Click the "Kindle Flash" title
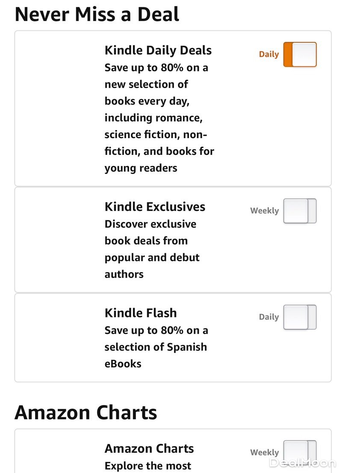342x473 pixels. [141, 313]
